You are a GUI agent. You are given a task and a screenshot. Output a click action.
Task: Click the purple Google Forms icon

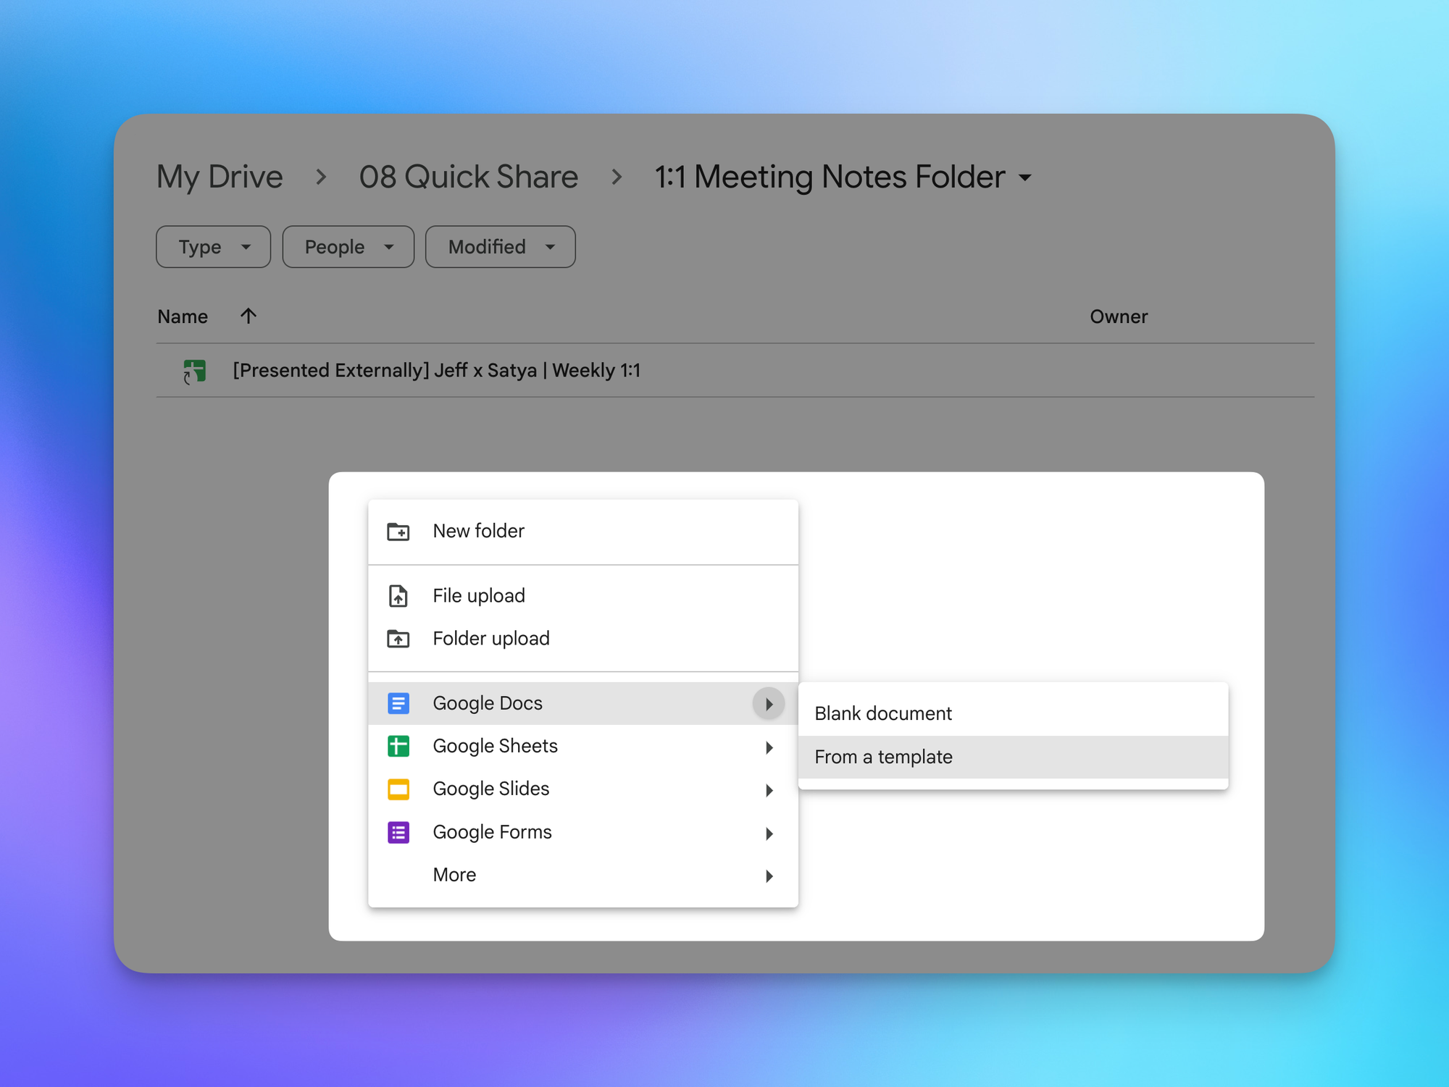[398, 832]
